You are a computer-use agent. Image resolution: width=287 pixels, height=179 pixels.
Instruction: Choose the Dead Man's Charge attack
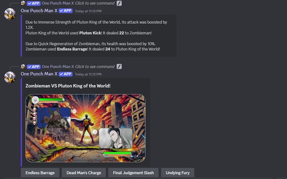[84, 173]
